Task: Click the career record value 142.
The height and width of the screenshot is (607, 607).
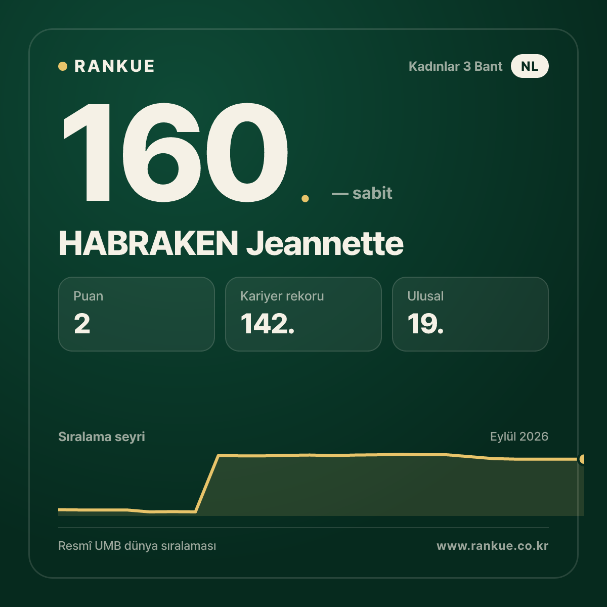Action: [x=268, y=324]
